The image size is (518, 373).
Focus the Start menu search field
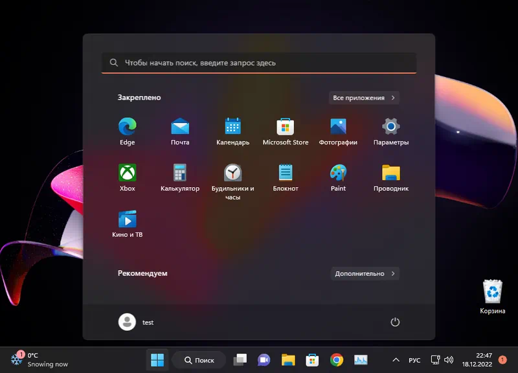(258, 63)
